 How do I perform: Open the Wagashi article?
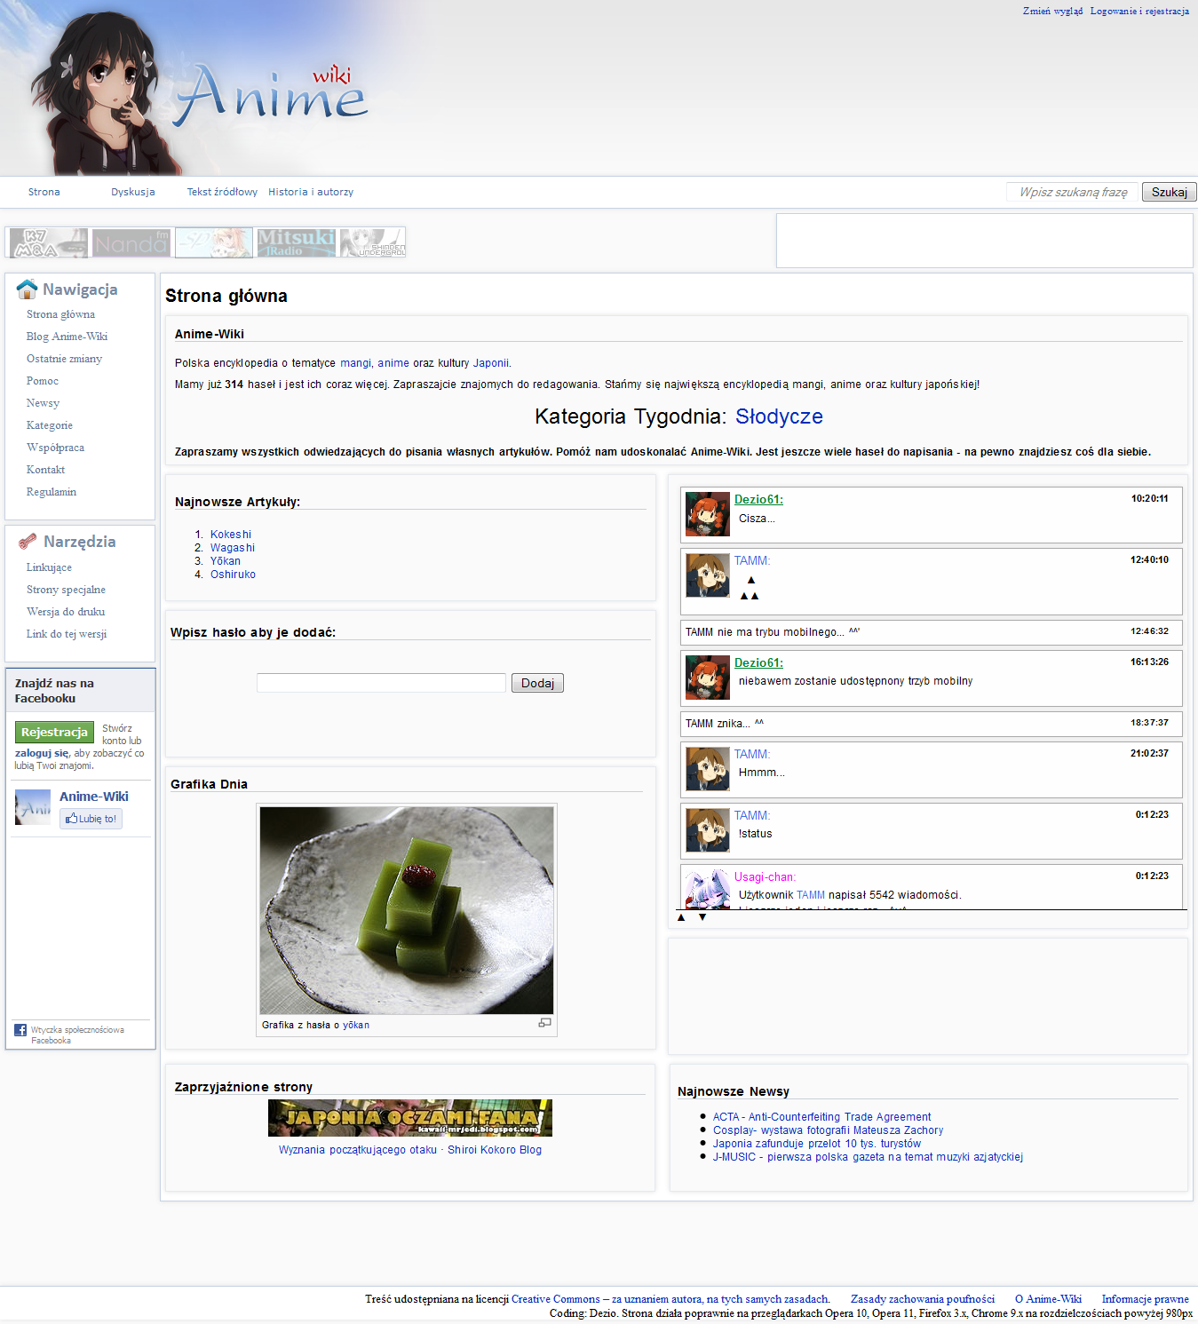233,548
